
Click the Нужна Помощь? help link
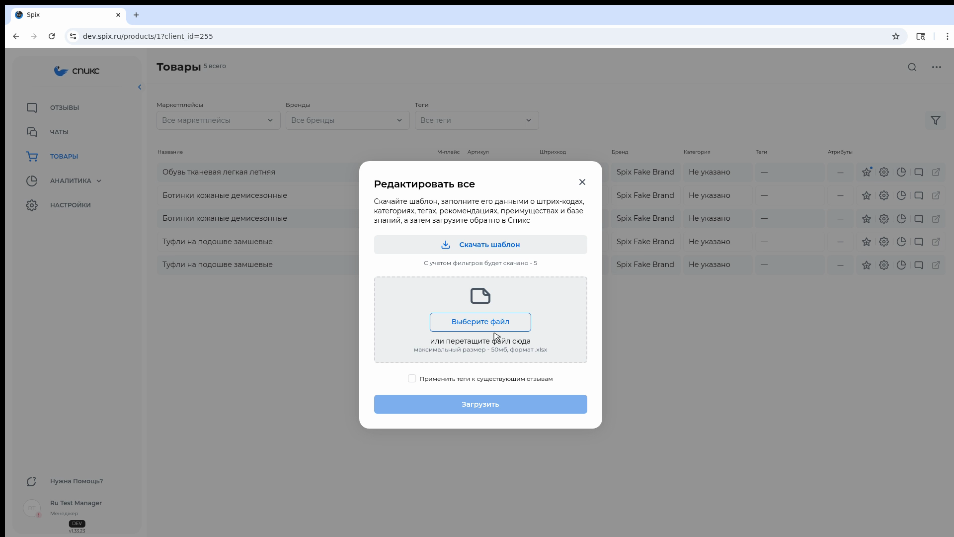[x=77, y=481]
